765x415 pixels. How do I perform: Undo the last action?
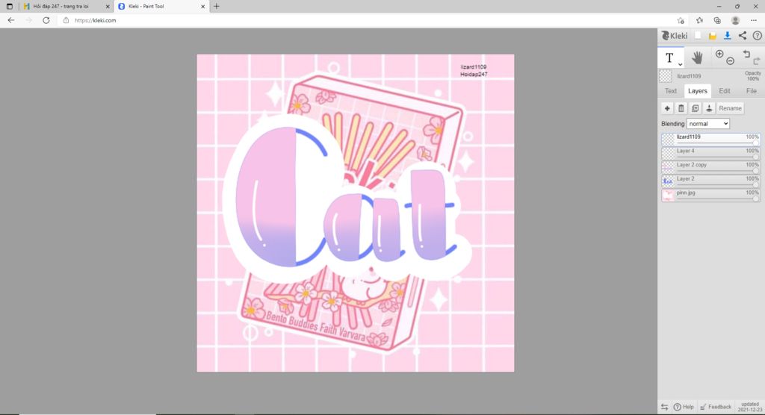746,54
